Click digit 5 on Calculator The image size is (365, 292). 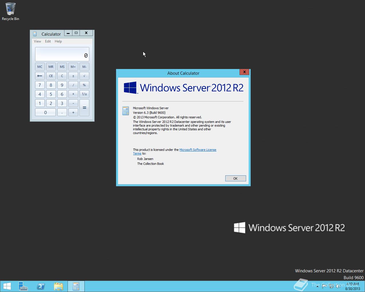click(51, 94)
